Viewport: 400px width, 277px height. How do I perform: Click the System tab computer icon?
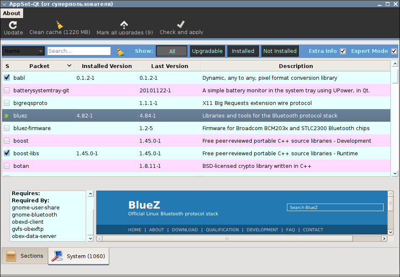57,256
